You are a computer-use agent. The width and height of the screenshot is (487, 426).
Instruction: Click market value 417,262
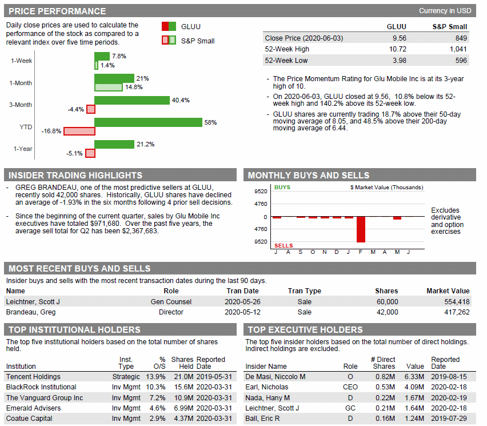point(457,312)
